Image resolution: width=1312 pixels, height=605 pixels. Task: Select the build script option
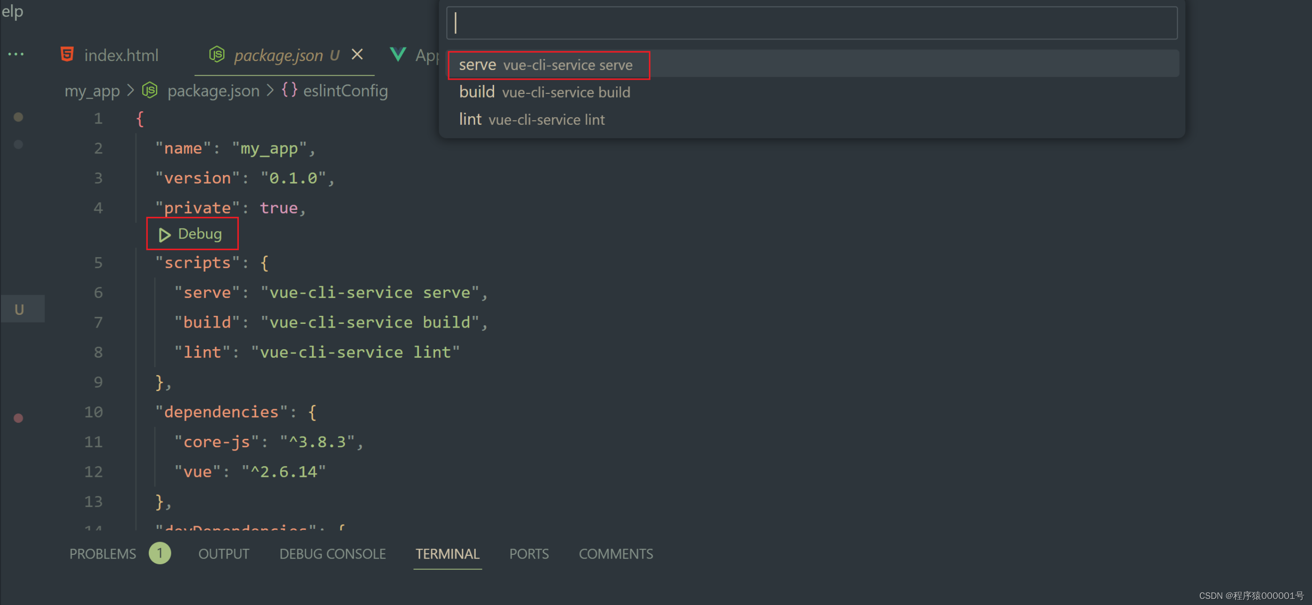click(544, 92)
